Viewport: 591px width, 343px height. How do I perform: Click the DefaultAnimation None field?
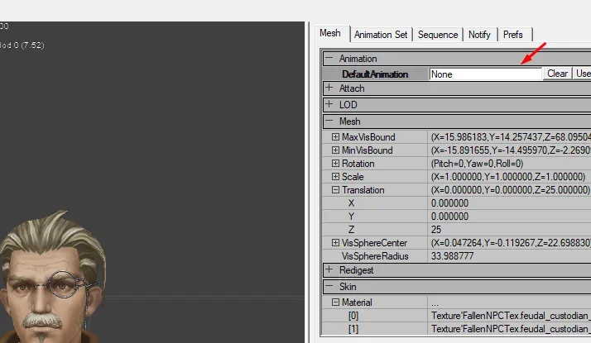[x=485, y=74]
